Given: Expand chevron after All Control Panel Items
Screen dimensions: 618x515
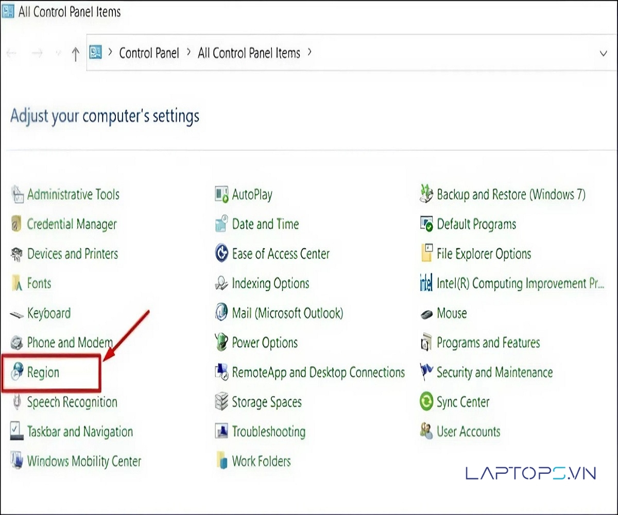Looking at the screenshot, I should pos(310,53).
